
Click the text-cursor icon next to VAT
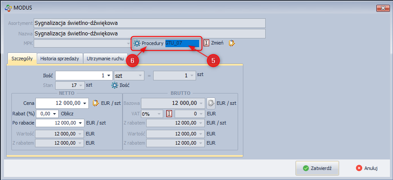pyautogui.click(x=169, y=114)
